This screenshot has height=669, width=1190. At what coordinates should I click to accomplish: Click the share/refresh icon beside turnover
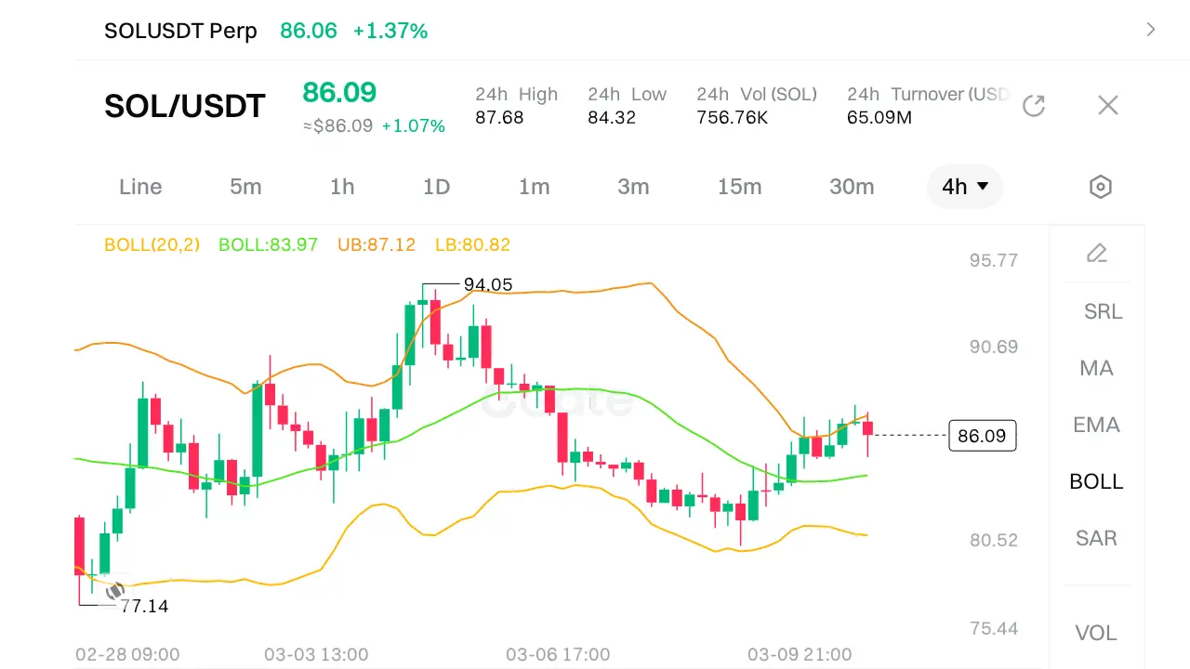pos(1034,105)
